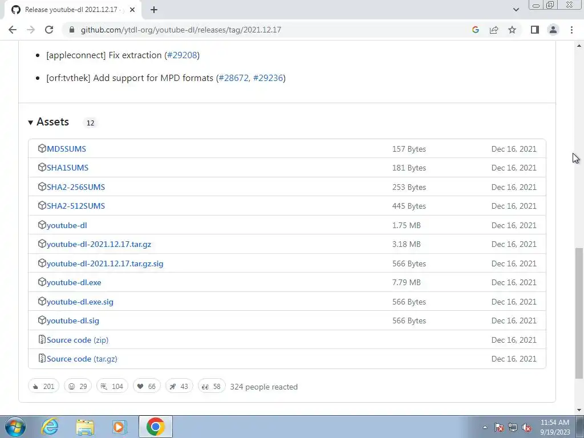Click the scrollbar down arrow
Screen dimensions: 584x438
pyautogui.click(x=579, y=410)
